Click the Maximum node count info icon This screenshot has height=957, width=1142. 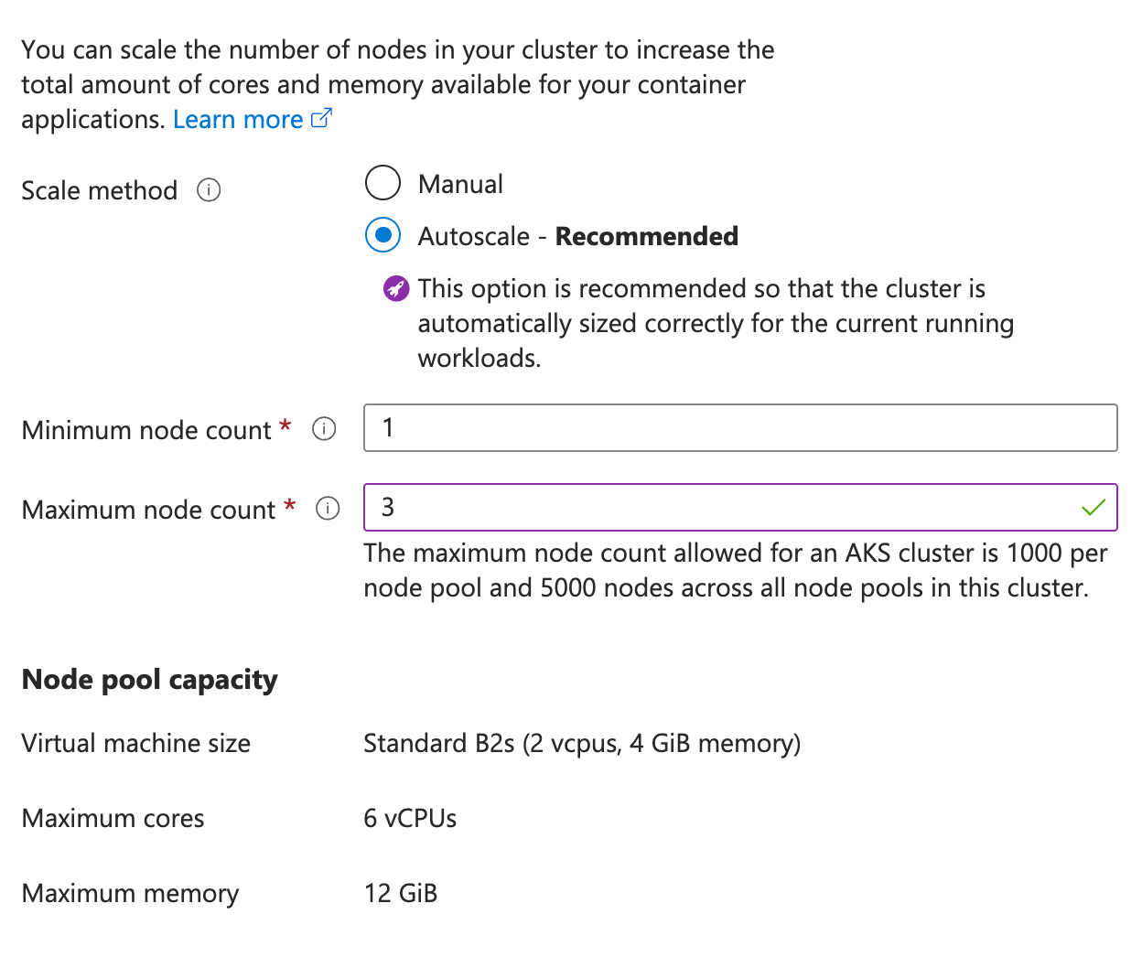327,509
